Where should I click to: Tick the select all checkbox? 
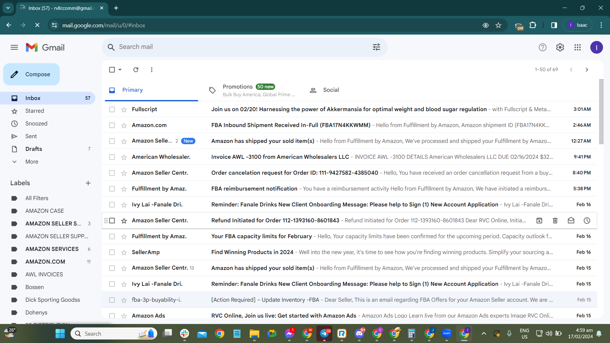pos(112,70)
